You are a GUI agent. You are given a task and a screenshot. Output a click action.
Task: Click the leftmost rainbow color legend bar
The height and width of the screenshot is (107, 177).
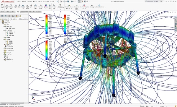(47, 25)
